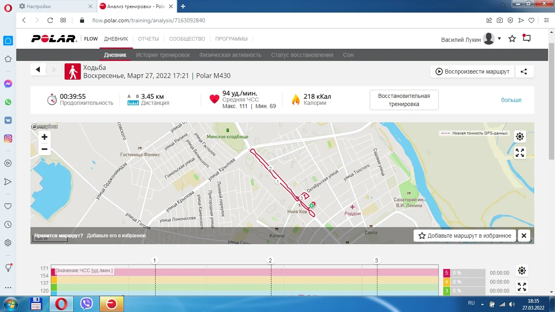Click Воспроизвести маршрут button
The image size is (555, 312).
pyautogui.click(x=473, y=71)
